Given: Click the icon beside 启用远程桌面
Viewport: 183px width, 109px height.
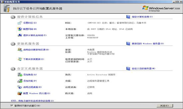Looking at the screenshot, I should 19,87.
